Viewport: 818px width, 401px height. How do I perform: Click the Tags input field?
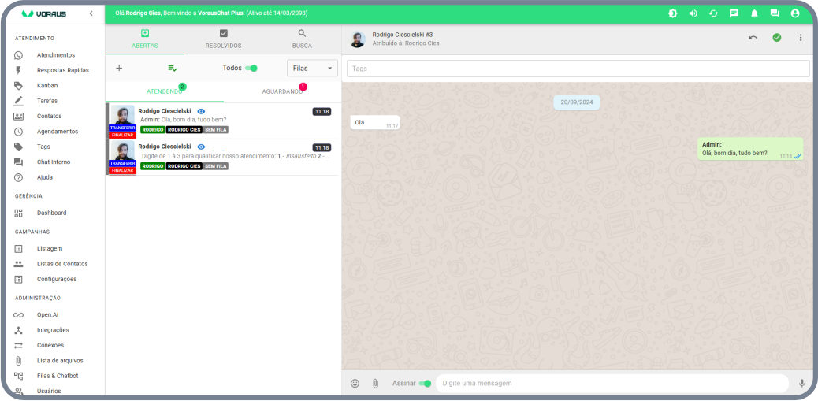pos(578,69)
